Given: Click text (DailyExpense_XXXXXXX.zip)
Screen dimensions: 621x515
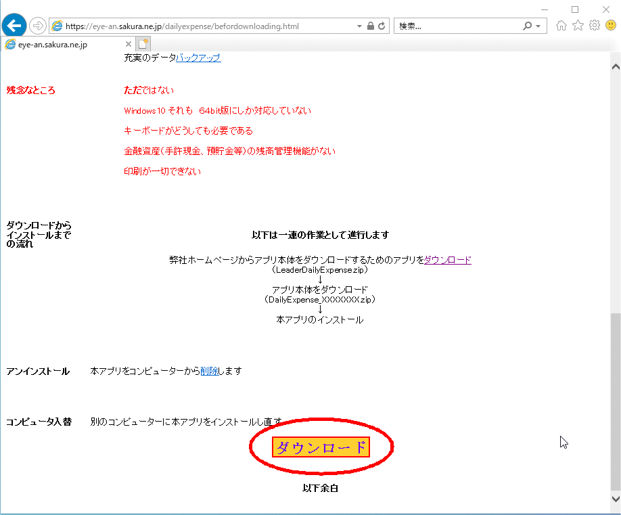Looking at the screenshot, I should (x=320, y=300).
